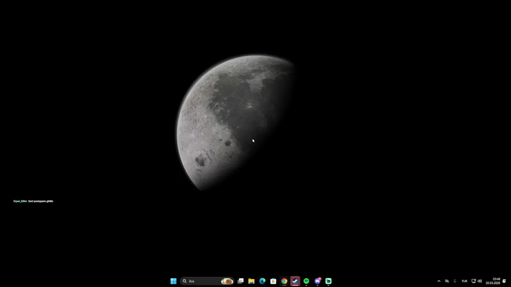This screenshot has width=511, height=287.
Task: Switch to Google Chrome in taskbar
Action: tap(284, 281)
